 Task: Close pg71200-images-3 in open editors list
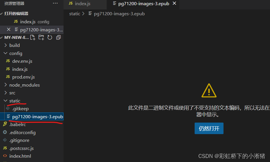[x=9, y=30]
